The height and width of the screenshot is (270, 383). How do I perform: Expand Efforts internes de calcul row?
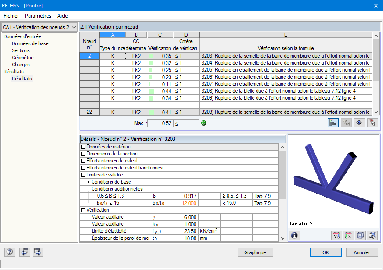(83, 161)
